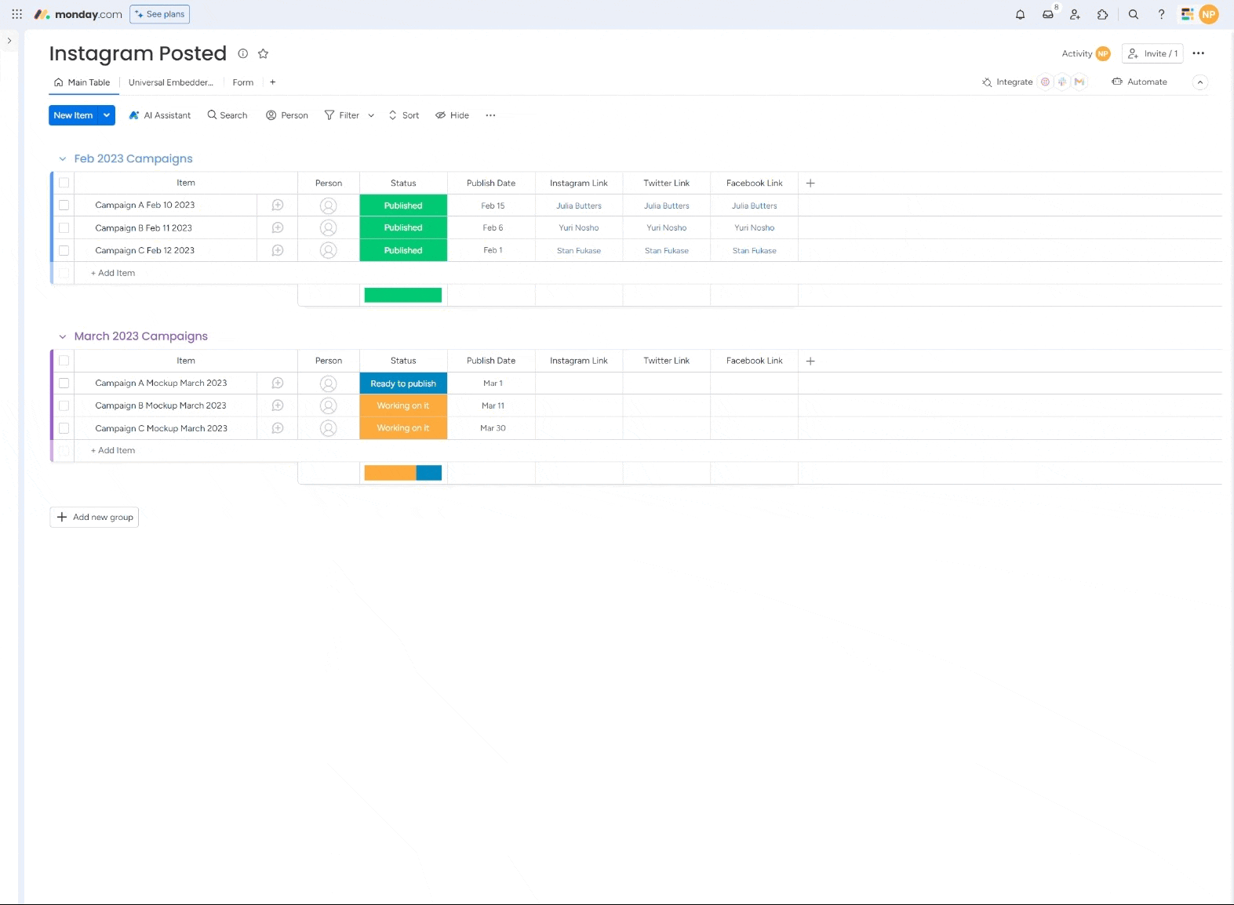
Task: Switch to the Form tab
Action: 242,82
